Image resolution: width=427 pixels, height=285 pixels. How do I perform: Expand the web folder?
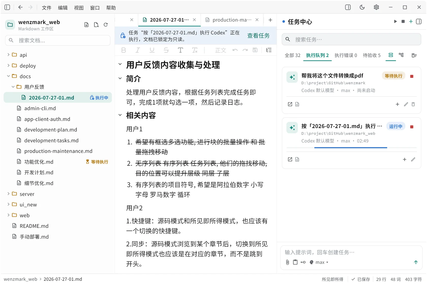8,215
